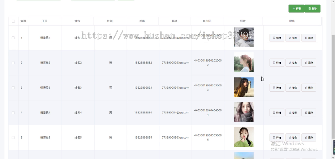335x159 pixels.
Task: Click the name cell 姓名4
Action: pyautogui.click(x=78, y=112)
